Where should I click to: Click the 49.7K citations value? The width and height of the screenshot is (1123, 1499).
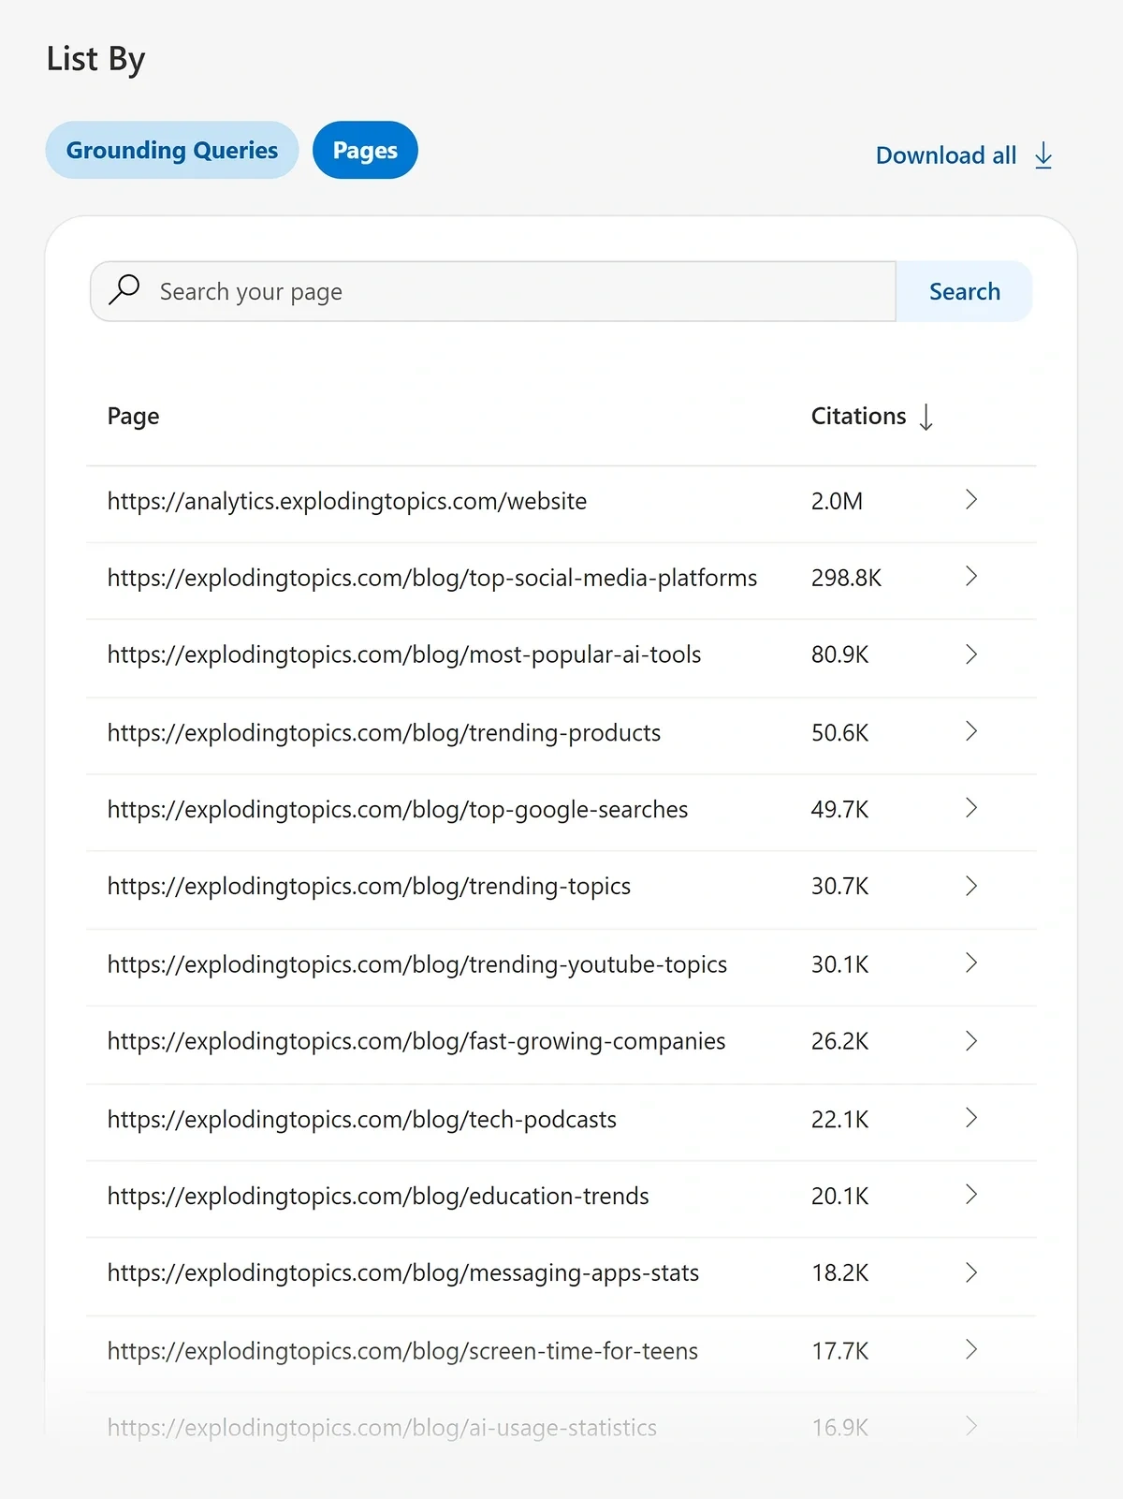pos(839,810)
